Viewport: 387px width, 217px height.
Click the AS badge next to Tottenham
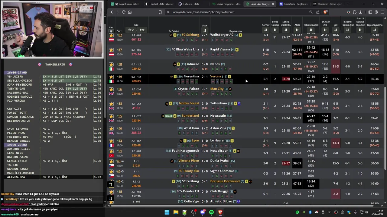click(x=239, y=104)
